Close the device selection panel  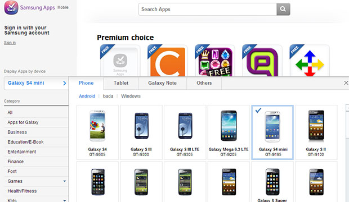(346, 83)
